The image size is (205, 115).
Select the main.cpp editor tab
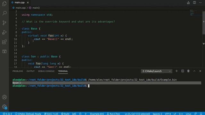coord(20,3)
